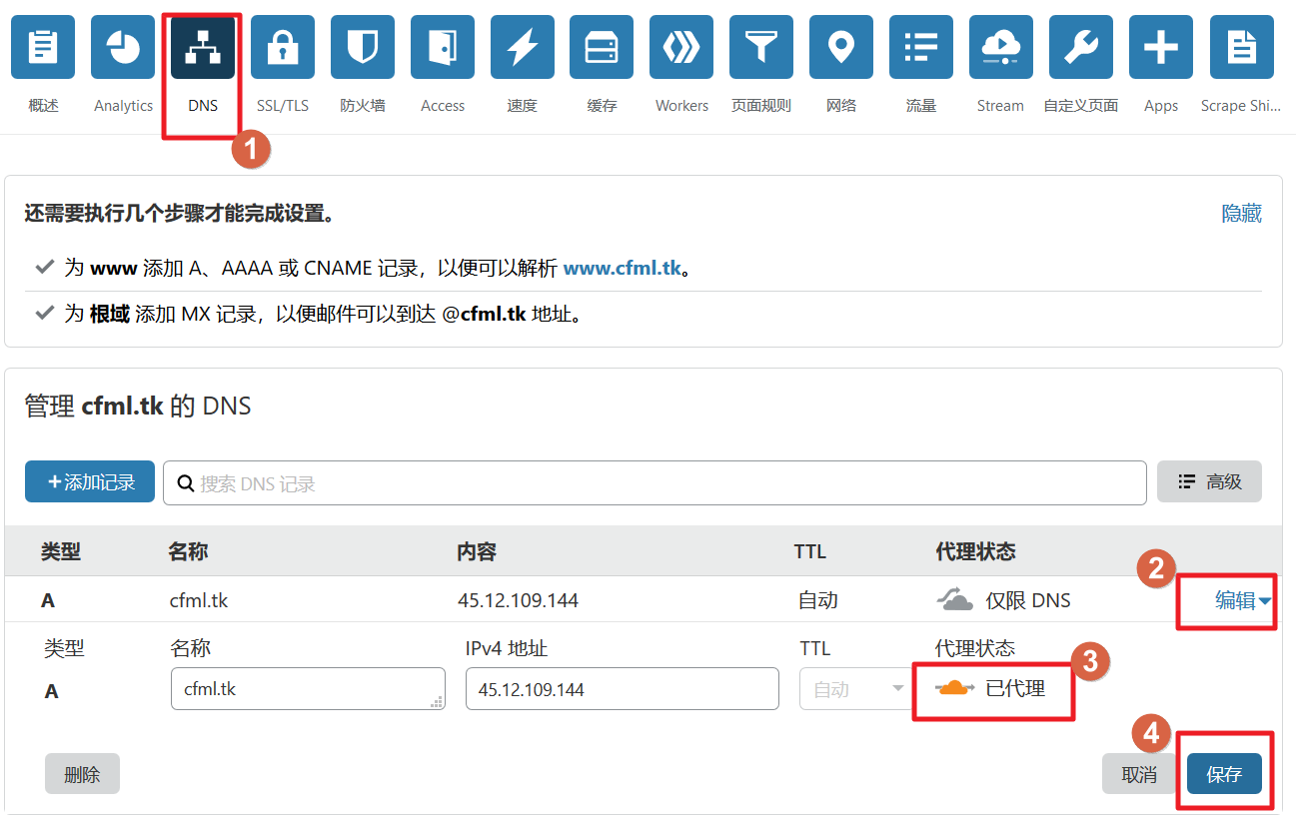Click the 隐藏 link
Image resolution: width=1296 pixels, height=828 pixels.
click(x=1241, y=214)
